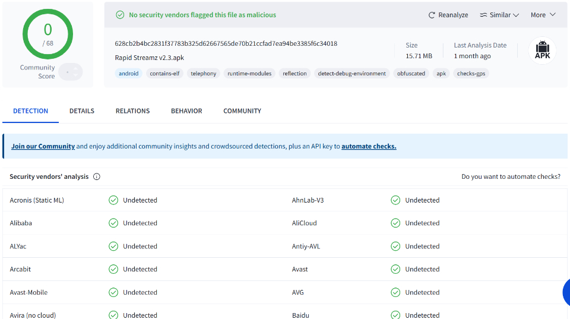Click the 1 month ago analysis date
This screenshot has height=319, width=570.
[472, 56]
